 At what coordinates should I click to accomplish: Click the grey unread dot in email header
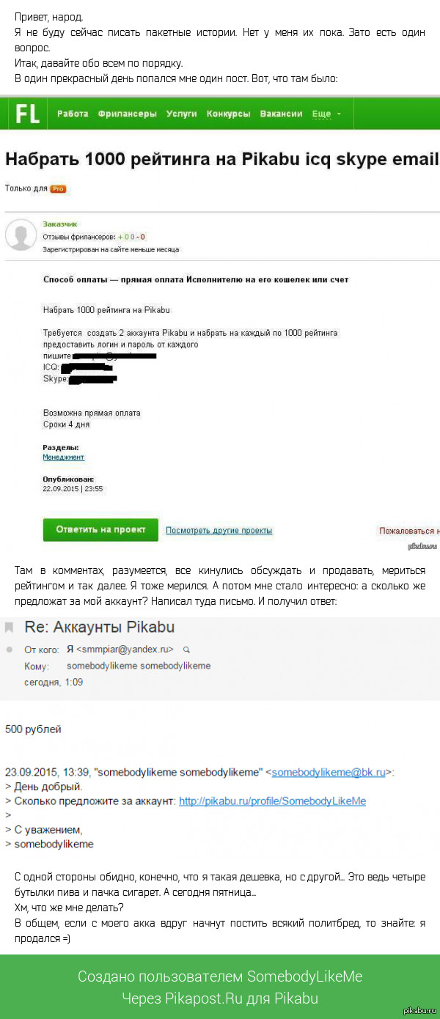click(x=9, y=649)
